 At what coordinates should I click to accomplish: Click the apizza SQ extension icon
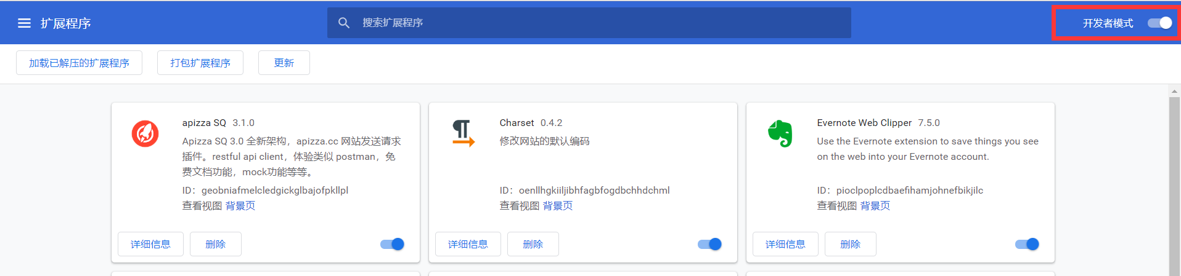tap(145, 133)
